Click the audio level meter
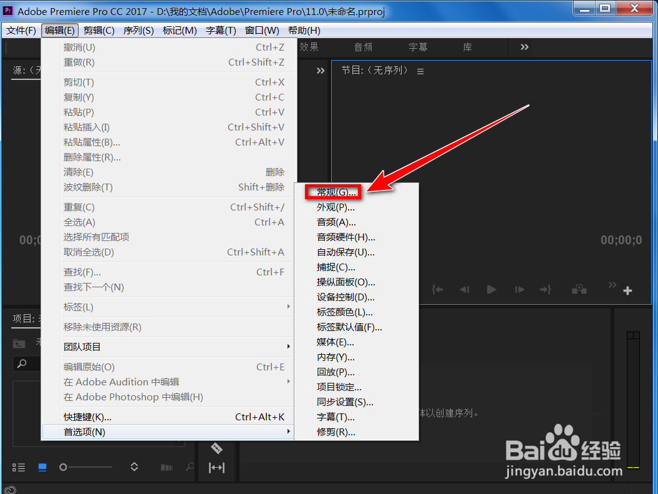The height and width of the screenshot is (494, 658). [633, 400]
